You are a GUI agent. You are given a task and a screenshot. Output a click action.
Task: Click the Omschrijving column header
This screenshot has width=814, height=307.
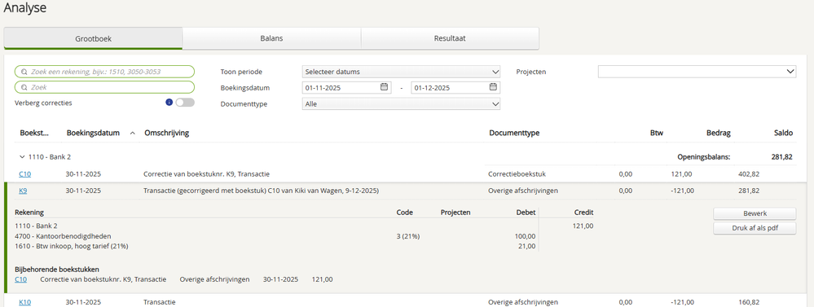pos(167,134)
